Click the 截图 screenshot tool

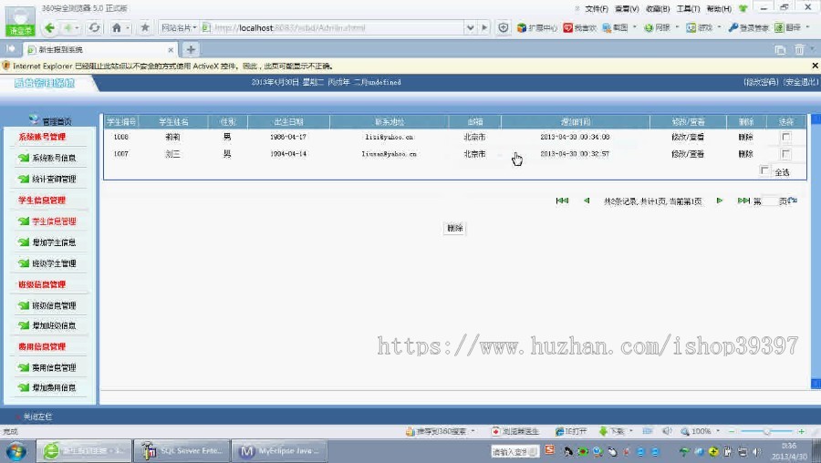click(x=615, y=27)
